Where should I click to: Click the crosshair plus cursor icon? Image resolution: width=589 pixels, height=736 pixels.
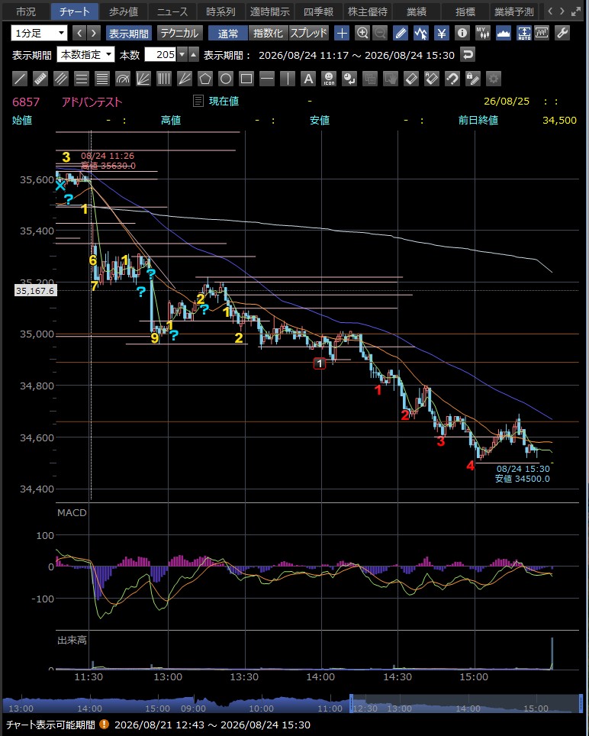pos(343,33)
